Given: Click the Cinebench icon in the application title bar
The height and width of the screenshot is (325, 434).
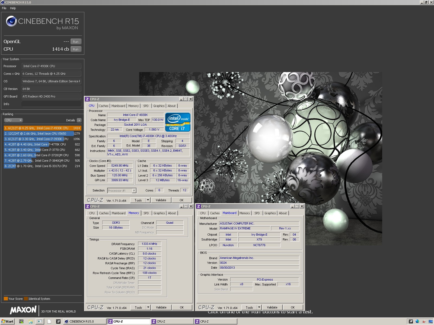Looking at the screenshot, I should click(3, 2).
